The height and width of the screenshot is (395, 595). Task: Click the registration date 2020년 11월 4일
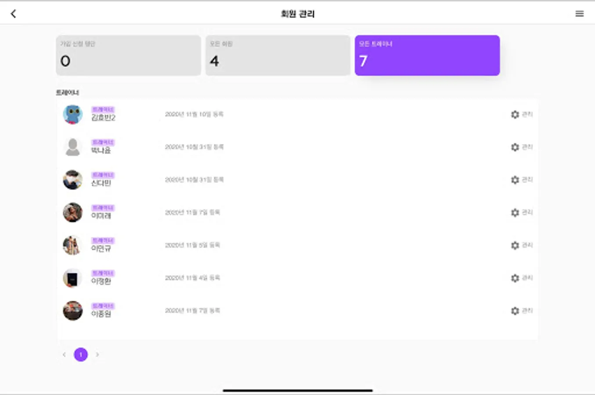(x=192, y=278)
